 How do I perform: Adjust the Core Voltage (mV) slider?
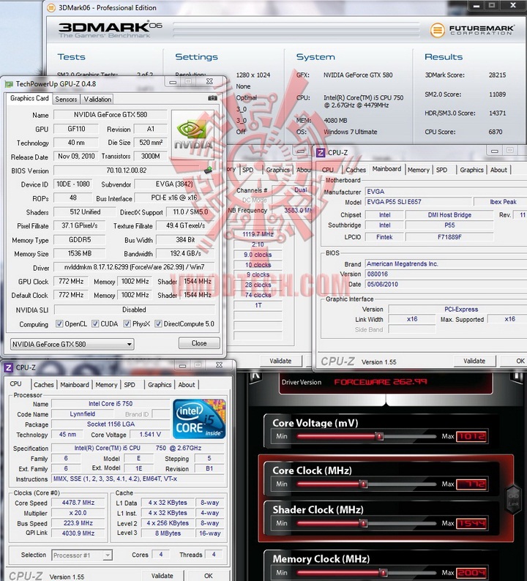coord(379,436)
